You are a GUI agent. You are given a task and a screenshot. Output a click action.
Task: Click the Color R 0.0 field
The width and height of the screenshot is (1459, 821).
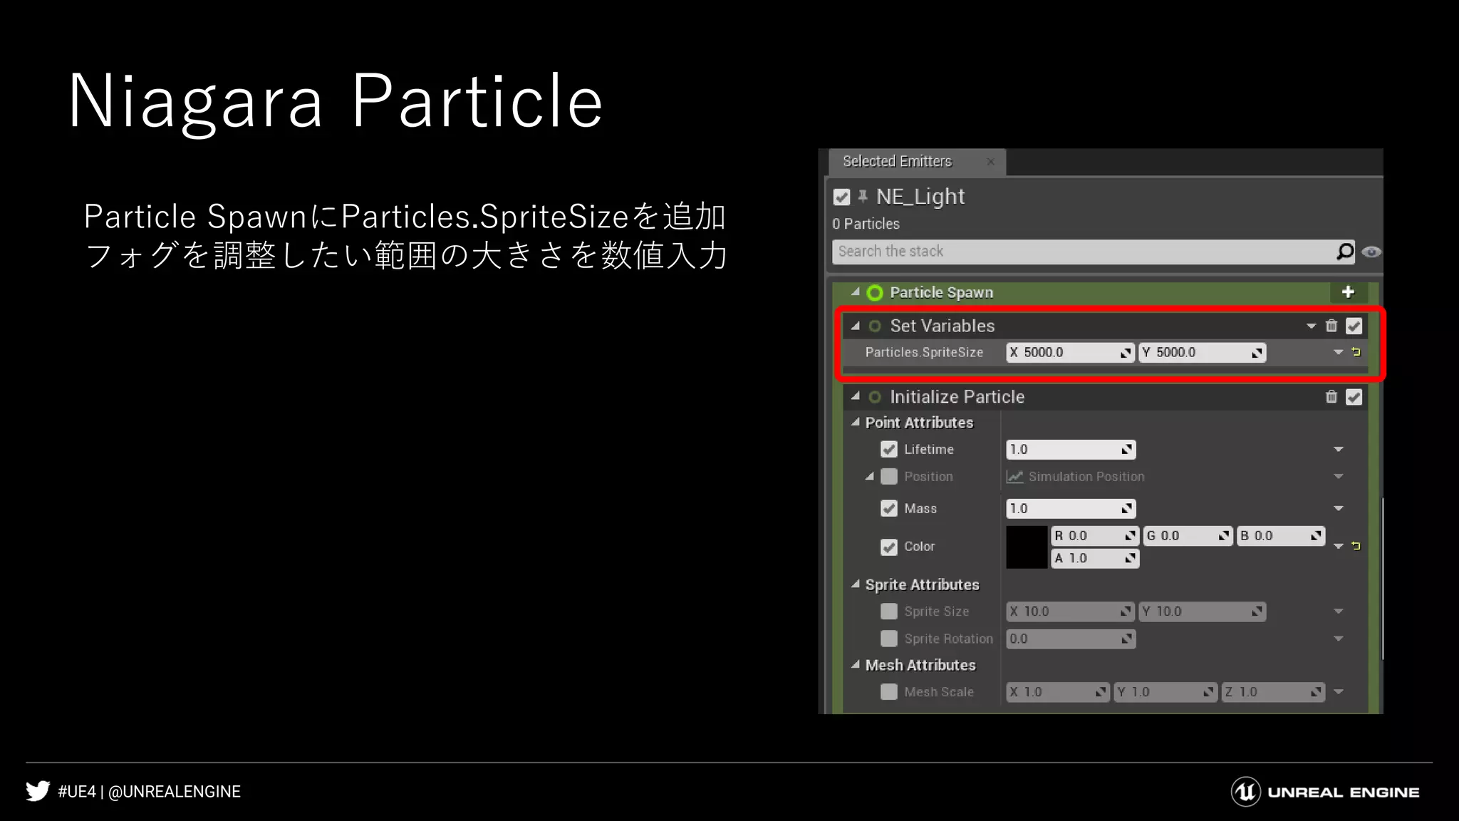1095,535
